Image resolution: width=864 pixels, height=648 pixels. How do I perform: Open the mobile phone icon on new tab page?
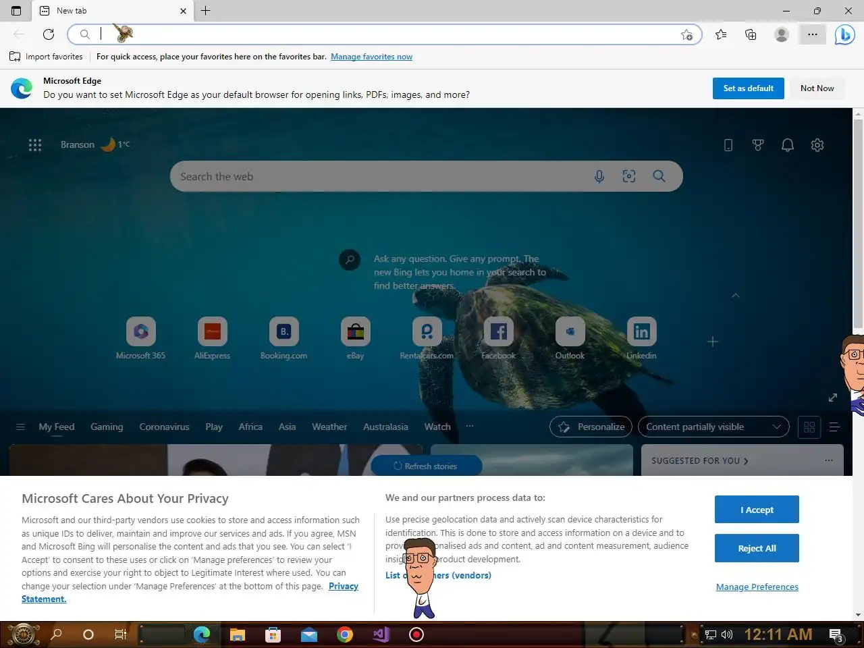tap(728, 145)
